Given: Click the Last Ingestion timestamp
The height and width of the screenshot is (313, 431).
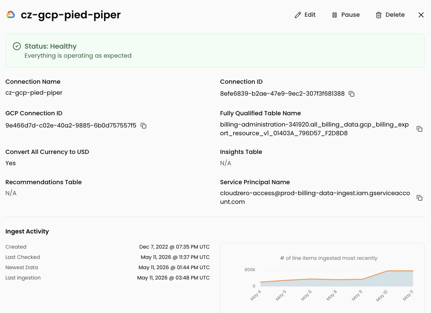Looking at the screenshot, I should point(173,278).
